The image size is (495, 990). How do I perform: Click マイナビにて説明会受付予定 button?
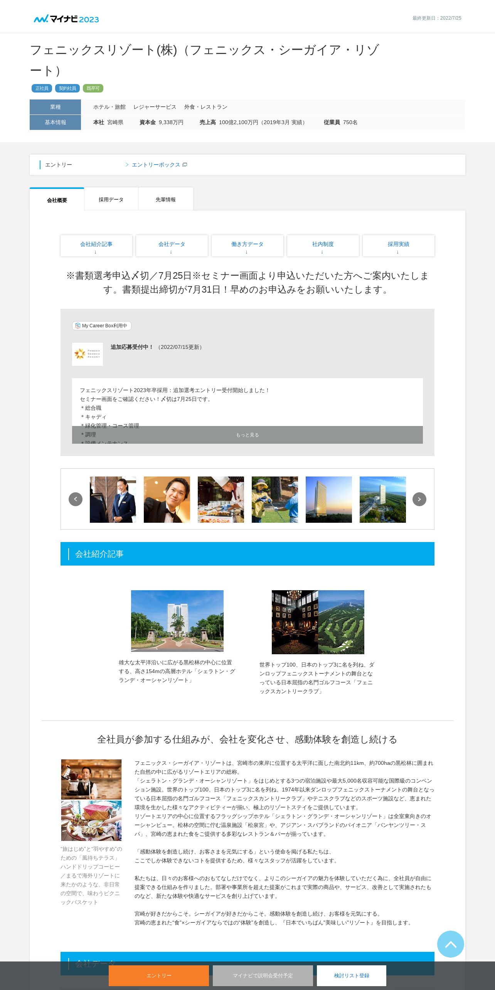click(x=263, y=975)
